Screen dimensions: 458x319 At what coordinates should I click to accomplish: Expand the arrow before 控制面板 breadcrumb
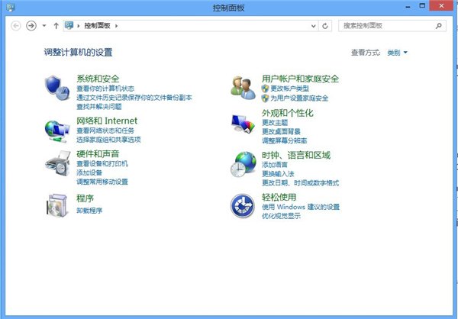pos(79,26)
